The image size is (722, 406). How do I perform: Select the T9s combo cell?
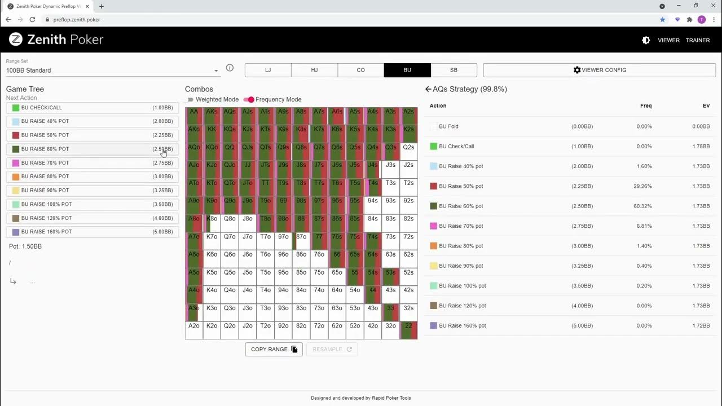[x=283, y=188]
